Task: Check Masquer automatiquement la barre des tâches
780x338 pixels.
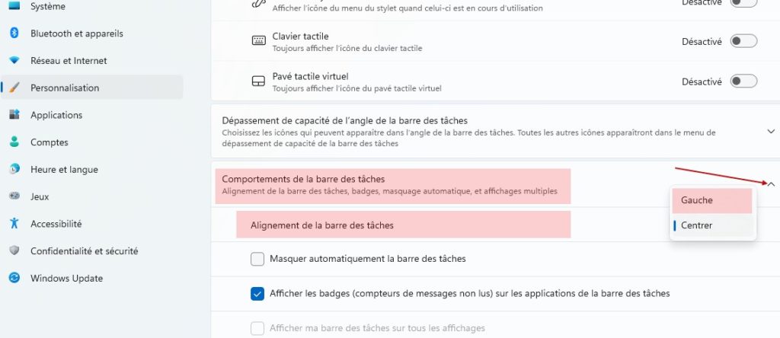Action: point(257,259)
